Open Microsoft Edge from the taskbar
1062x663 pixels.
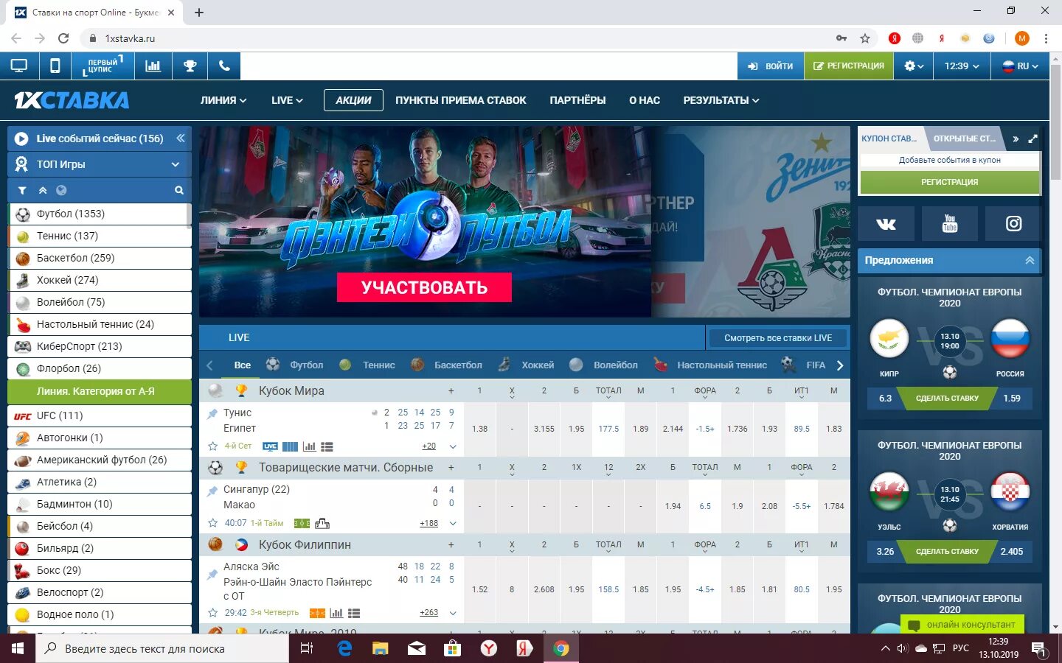point(344,648)
